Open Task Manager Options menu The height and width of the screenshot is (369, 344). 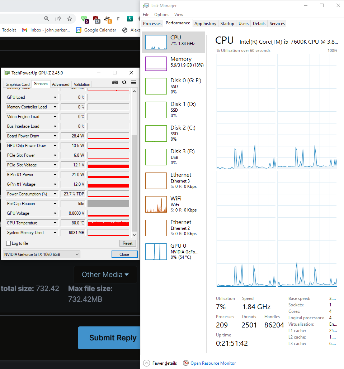click(162, 15)
